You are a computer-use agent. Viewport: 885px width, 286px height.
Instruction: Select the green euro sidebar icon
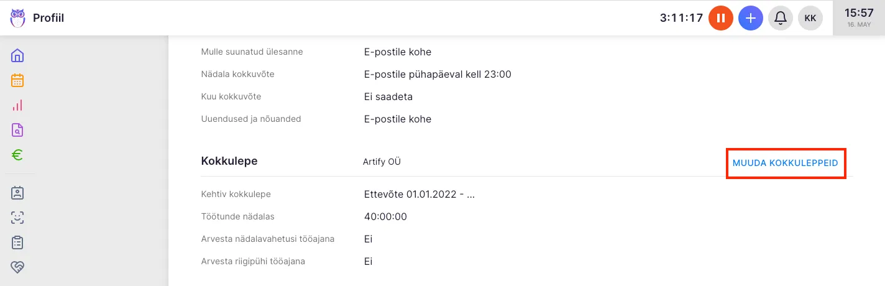[17, 155]
